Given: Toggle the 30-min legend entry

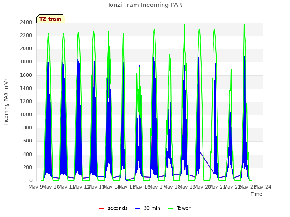Looking at the screenshot, I should [x=147, y=208].
